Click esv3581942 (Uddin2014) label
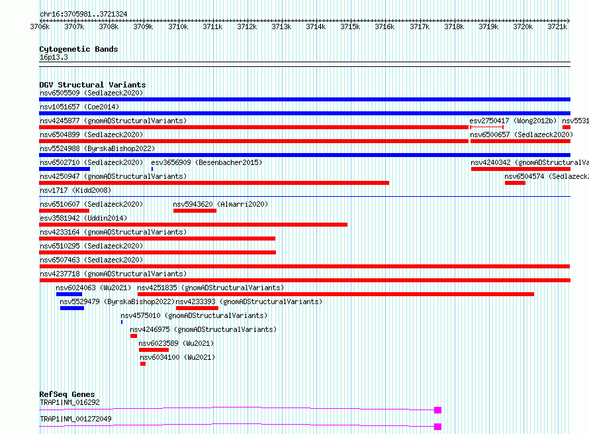 [x=83, y=218]
